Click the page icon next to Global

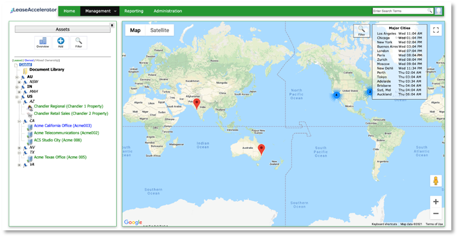[x=16, y=65]
